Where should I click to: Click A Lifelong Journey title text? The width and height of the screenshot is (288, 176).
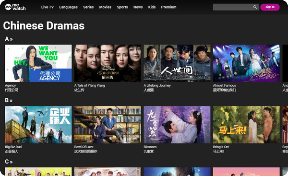click(x=157, y=85)
